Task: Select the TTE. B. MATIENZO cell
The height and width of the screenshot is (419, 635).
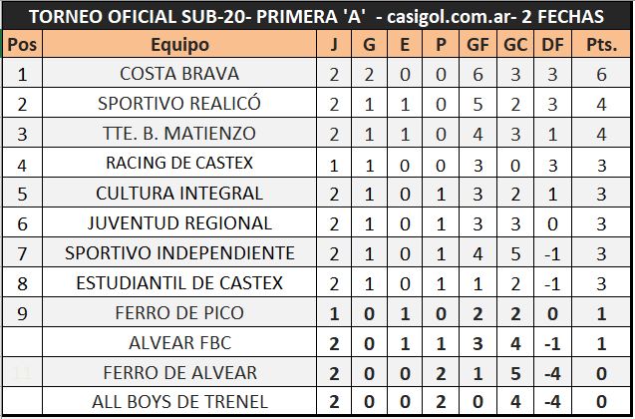Action: click(179, 134)
